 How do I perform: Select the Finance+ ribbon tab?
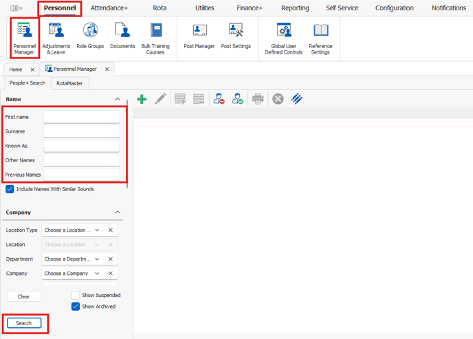pos(250,8)
